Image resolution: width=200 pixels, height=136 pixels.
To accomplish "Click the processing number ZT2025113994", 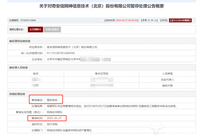I will [28, 20].
